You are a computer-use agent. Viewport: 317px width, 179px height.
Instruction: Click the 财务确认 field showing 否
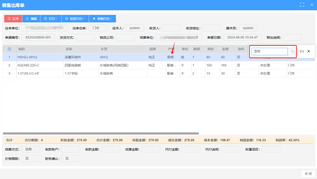click(71, 158)
